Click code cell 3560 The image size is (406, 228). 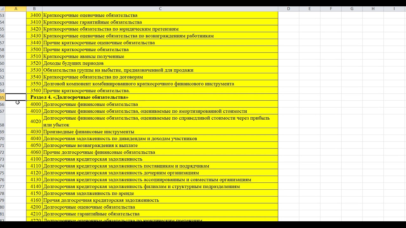pyautogui.click(x=34, y=91)
